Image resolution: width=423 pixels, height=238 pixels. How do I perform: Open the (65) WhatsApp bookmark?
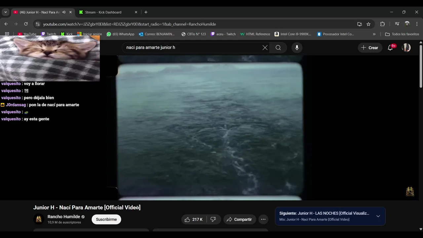pos(121,34)
